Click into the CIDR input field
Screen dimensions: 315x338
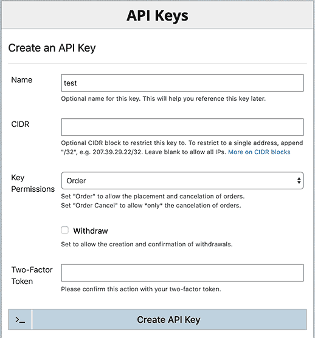point(182,127)
